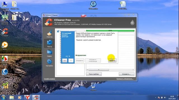Image resolution: width=179 pixels, height=100 pixels.
Task: Open the Онлайн-справка (online help) link
Action: click(50, 79)
